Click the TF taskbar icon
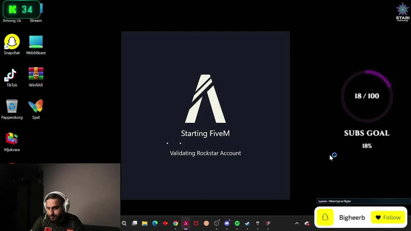The image size is (411, 231). [268, 223]
